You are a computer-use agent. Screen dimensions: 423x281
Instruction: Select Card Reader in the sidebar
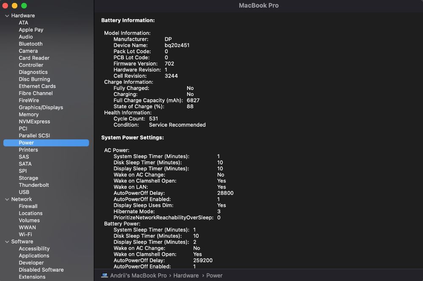pos(34,58)
